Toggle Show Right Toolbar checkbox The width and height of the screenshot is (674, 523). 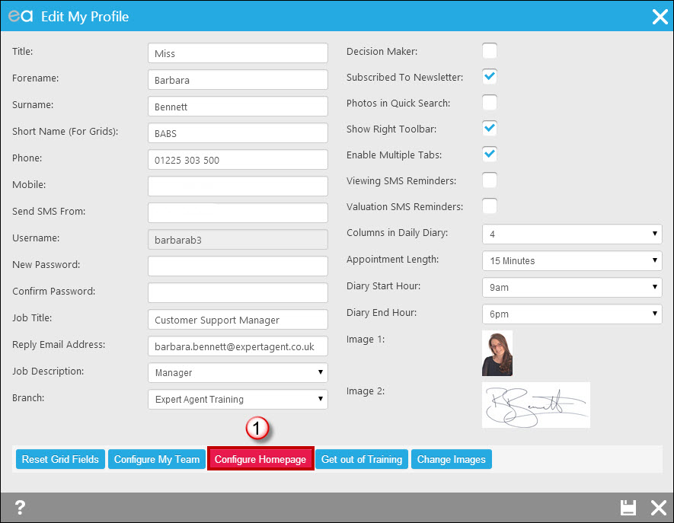pyautogui.click(x=489, y=129)
